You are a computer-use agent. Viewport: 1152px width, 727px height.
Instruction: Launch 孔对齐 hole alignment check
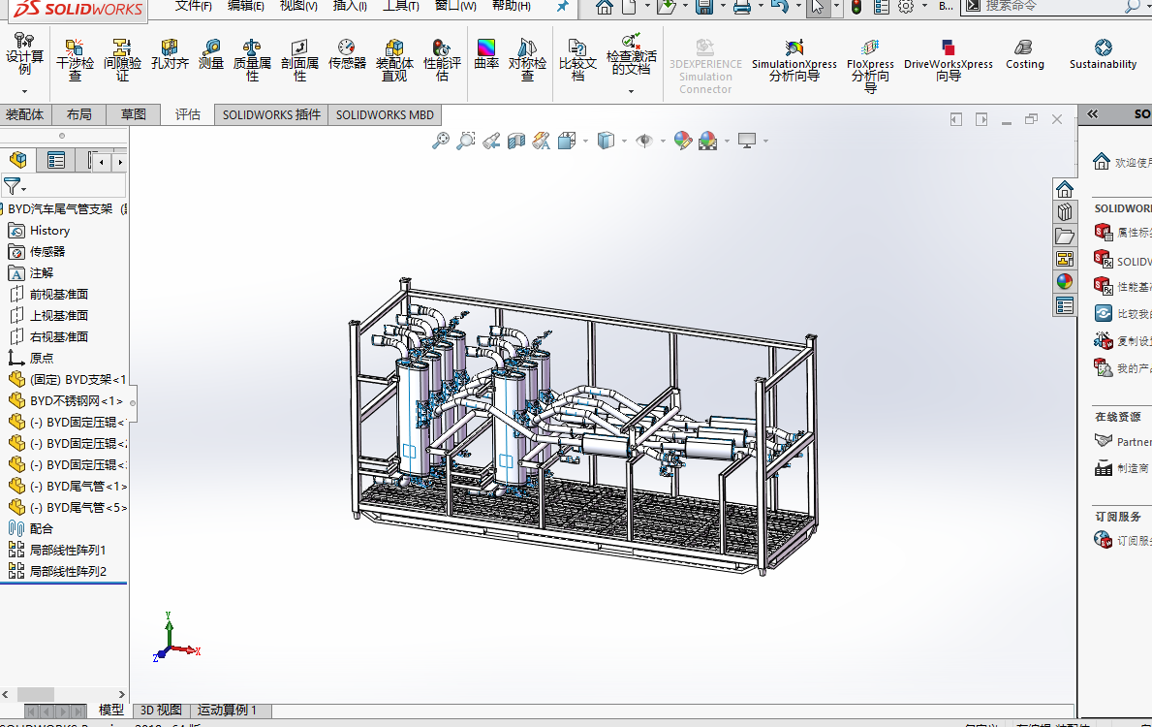(x=170, y=54)
